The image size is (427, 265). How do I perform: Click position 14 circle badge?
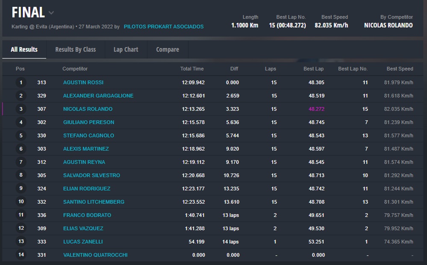[x=21, y=255]
